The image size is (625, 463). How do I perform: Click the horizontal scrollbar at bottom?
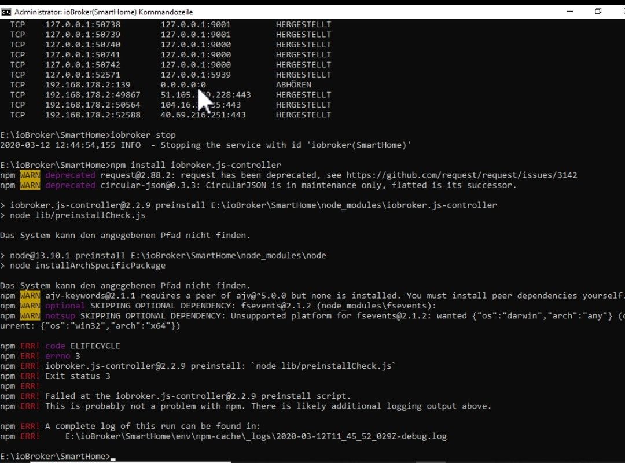[x=130, y=462]
